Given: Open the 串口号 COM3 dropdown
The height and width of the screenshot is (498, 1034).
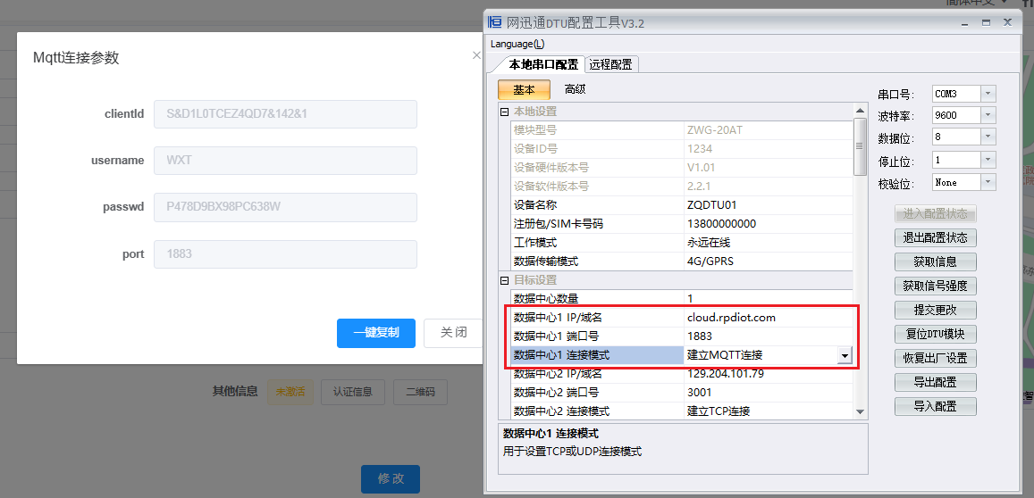Looking at the screenshot, I should click(x=988, y=94).
